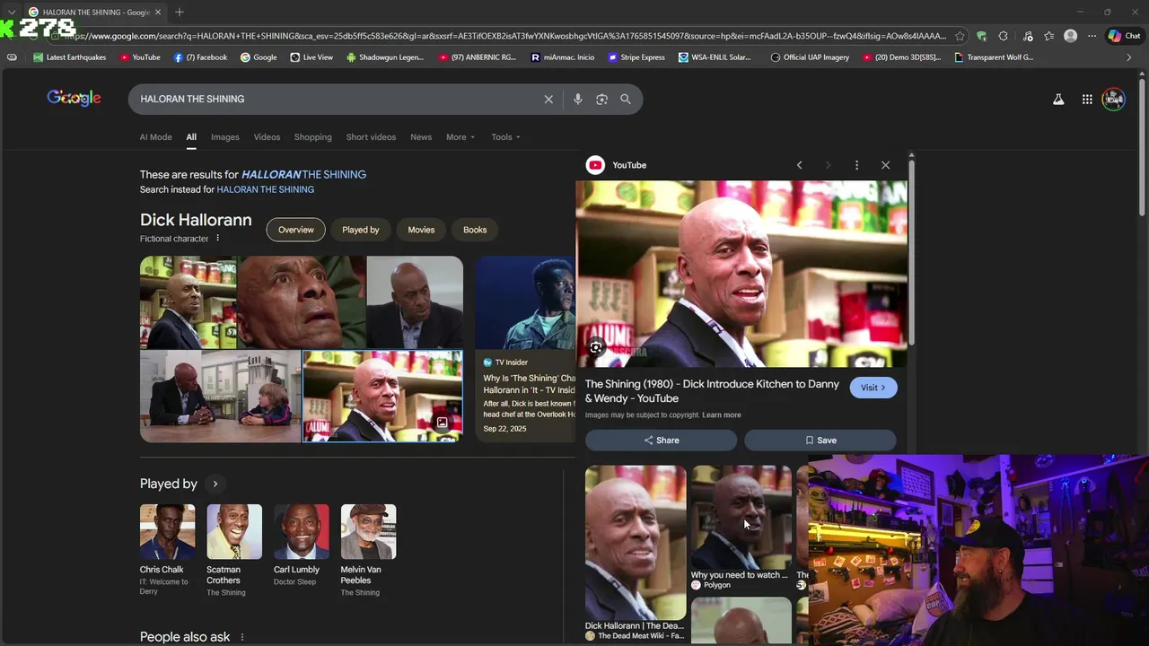Open Copilot Chat button
The height and width of the screenshot is (646, 1149).
tap(1124, 36)
